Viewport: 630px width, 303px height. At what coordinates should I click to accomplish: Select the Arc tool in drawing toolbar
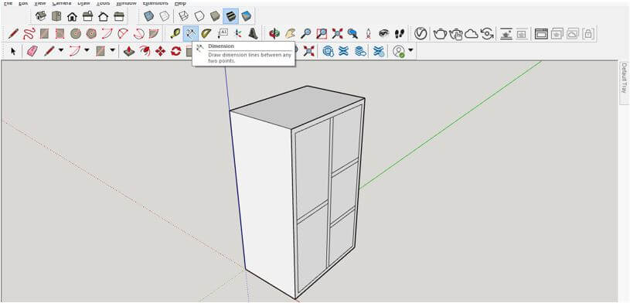click(107, 33)
